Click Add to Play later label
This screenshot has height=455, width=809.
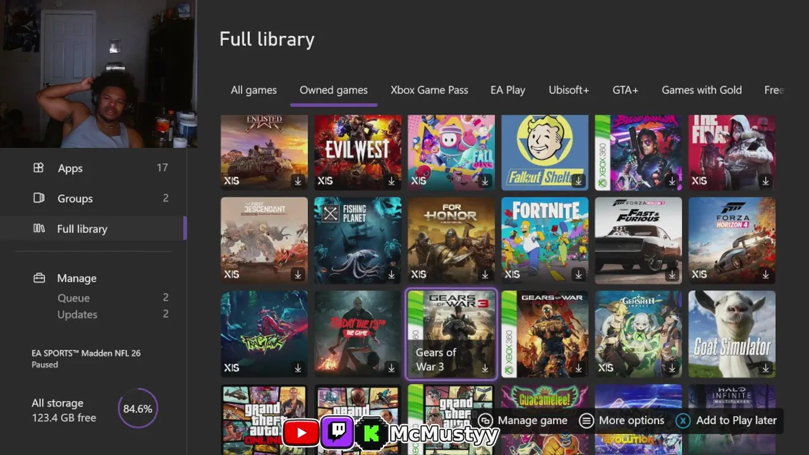tap(736, 420)
